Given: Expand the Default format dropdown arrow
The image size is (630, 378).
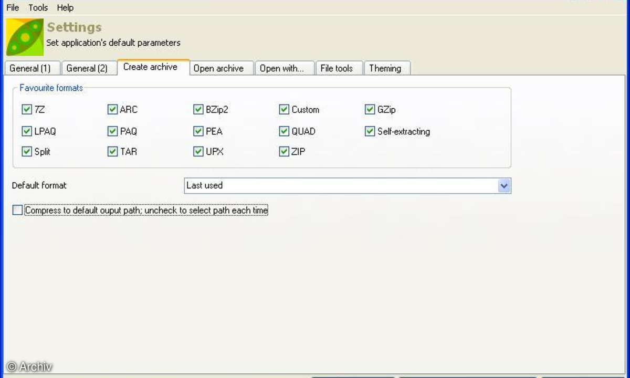Looking at the screenshot, I should (x=504, y=186).
